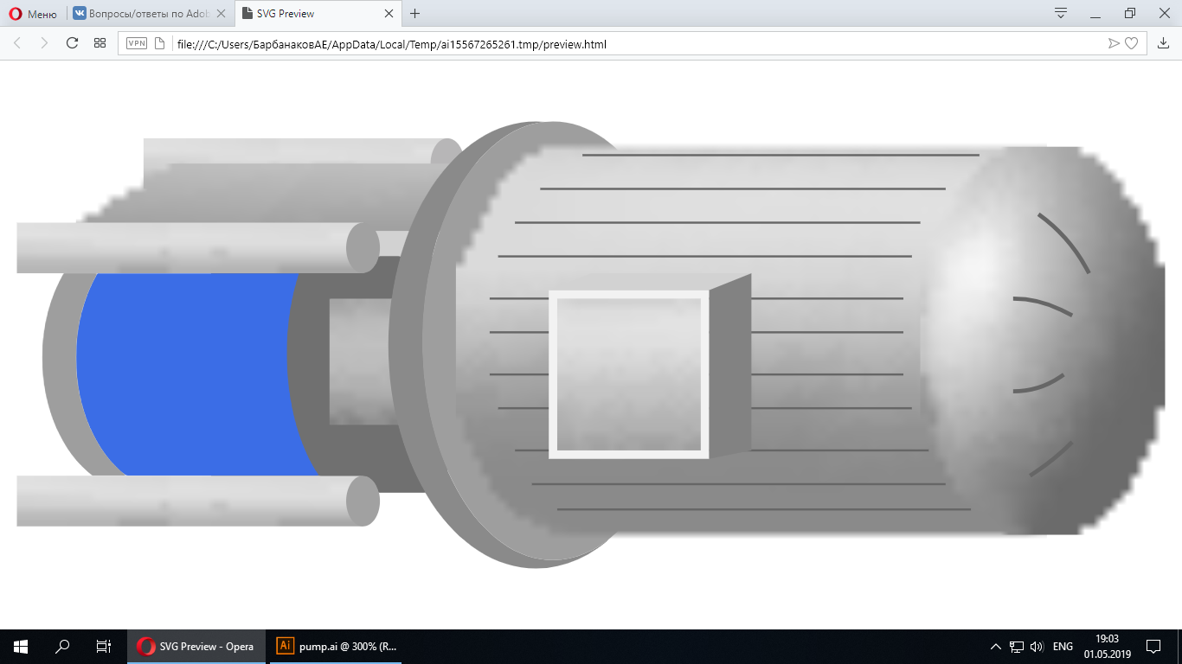Open the Windows Start menu
The height and width of the screenshot is (664, 1182).
(x=21, y=647)
